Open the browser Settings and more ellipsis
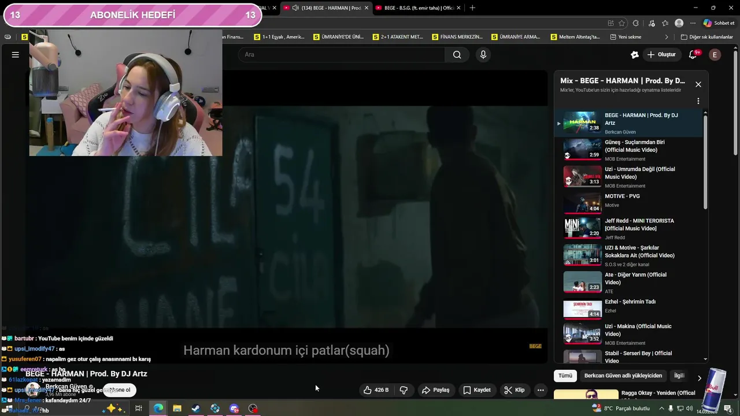740x416 pixels. pyautogui.click(x=693, y=23)
